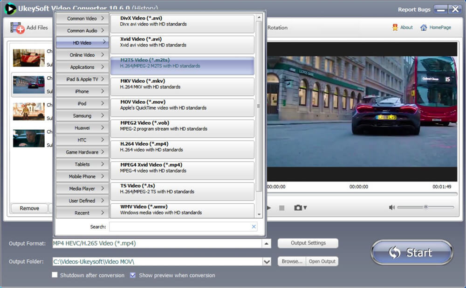
Task: Choose Xvid Video (*.avi) format
Action: coord(183,45)
